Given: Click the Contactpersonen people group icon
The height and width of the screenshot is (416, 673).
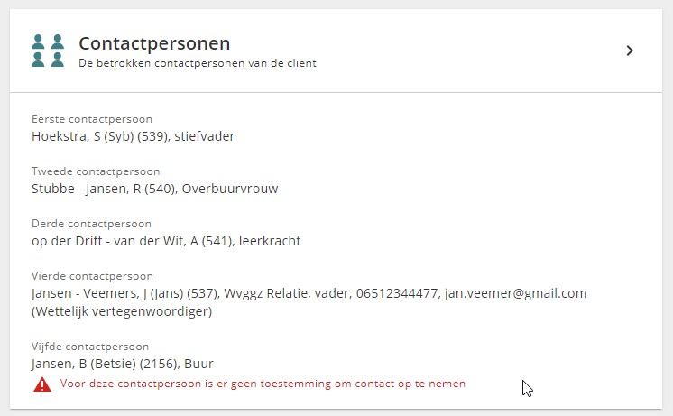Looking at the screenshot, I should [48, 51].
